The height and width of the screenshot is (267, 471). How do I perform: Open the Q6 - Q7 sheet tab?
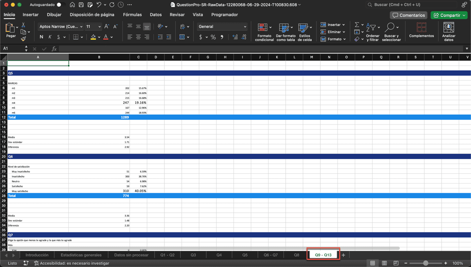click(270, 254)
